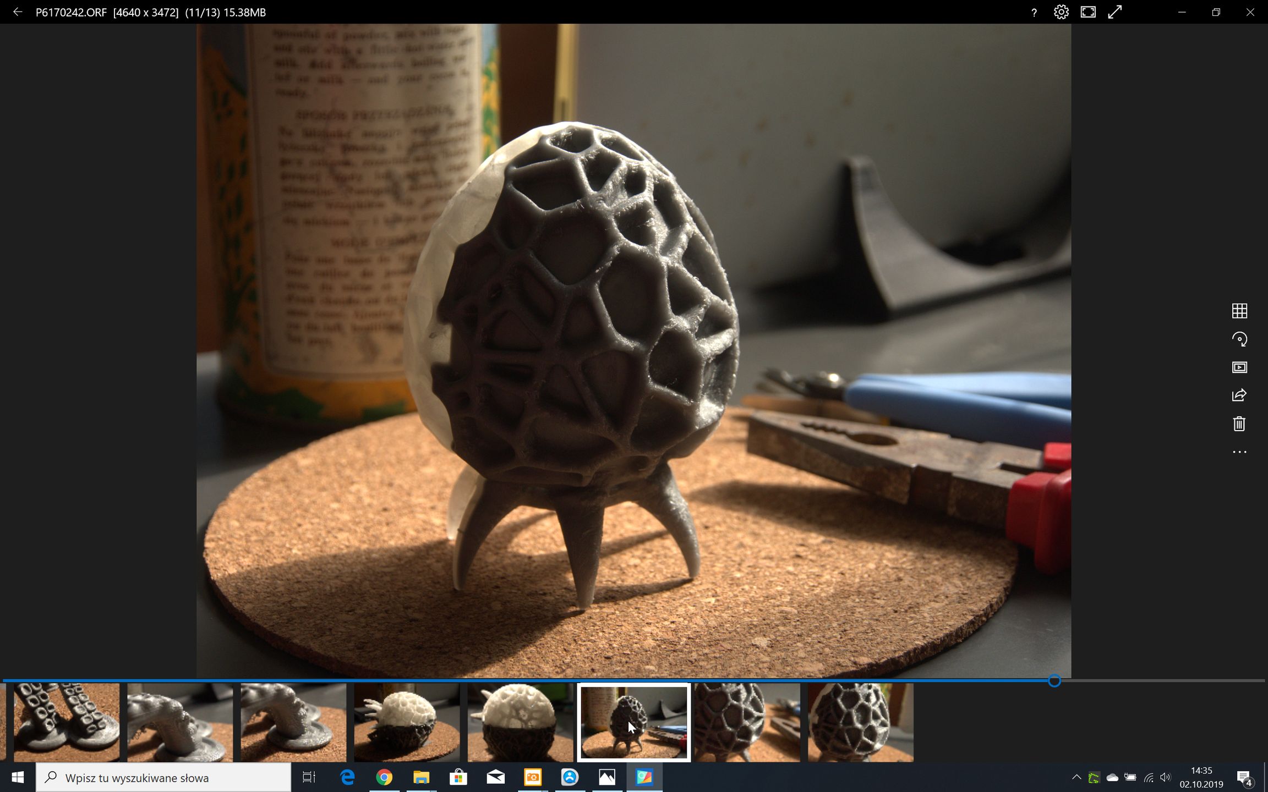1268x792 pixels.
Task: Click the filmstrip scrollbar circle handle
Action: pyautogui.click(x=1054, y=681)
